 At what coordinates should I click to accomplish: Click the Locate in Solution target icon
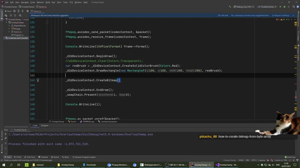(14, 11)
